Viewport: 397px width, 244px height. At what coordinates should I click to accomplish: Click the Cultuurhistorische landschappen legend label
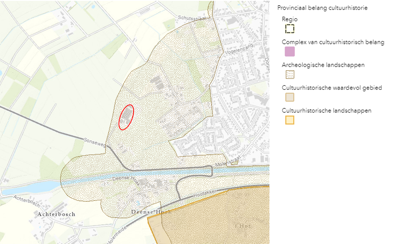[327, 111]
